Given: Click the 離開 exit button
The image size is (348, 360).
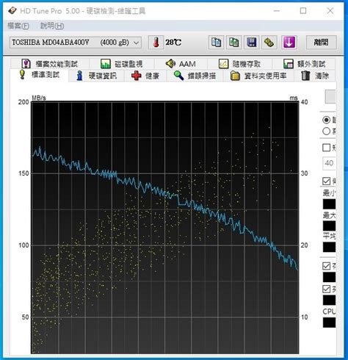Looking at the screenshot, I should (322, 43).
